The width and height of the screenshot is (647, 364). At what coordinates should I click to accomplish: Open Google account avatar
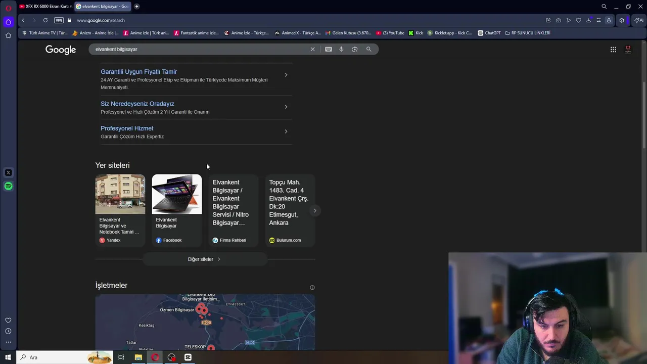click(x=628, y=50)
